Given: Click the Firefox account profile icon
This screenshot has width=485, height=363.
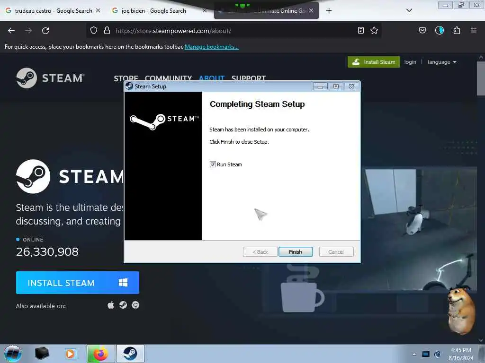Looking at the screenshot, I should pos(440,30).
